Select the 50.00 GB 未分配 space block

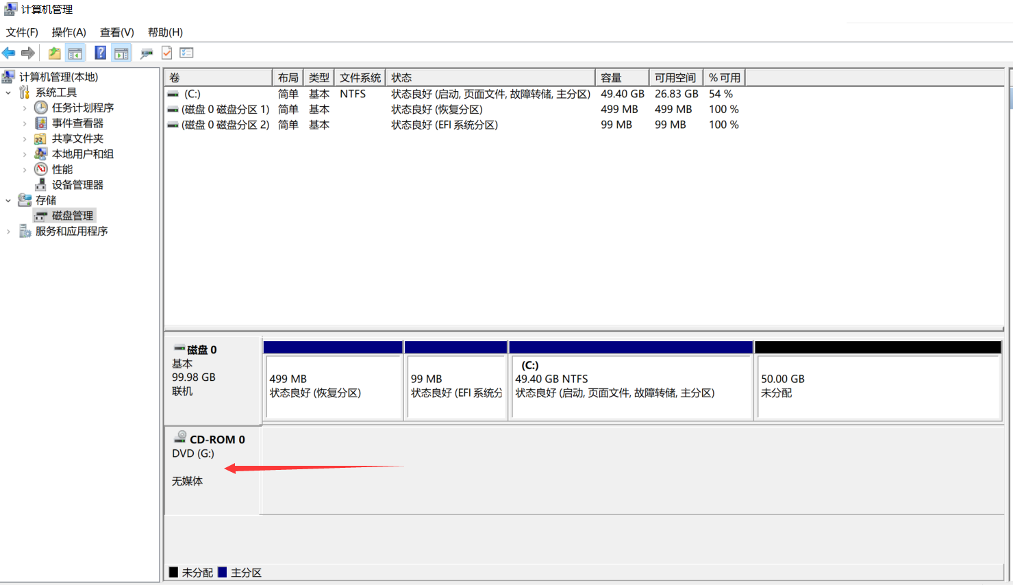point(878,381)
